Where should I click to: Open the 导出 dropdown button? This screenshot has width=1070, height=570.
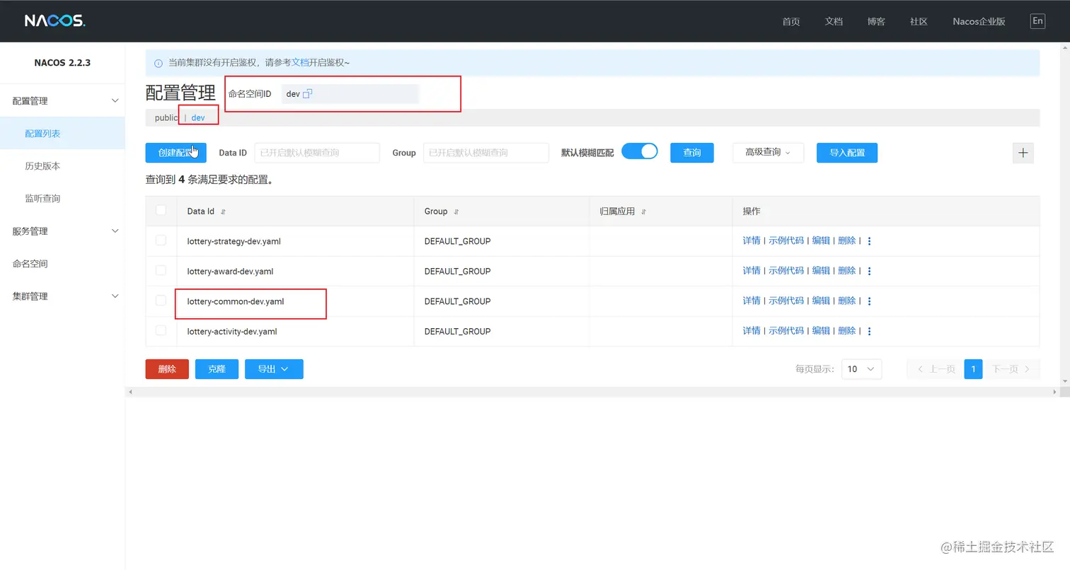[274, 369]
